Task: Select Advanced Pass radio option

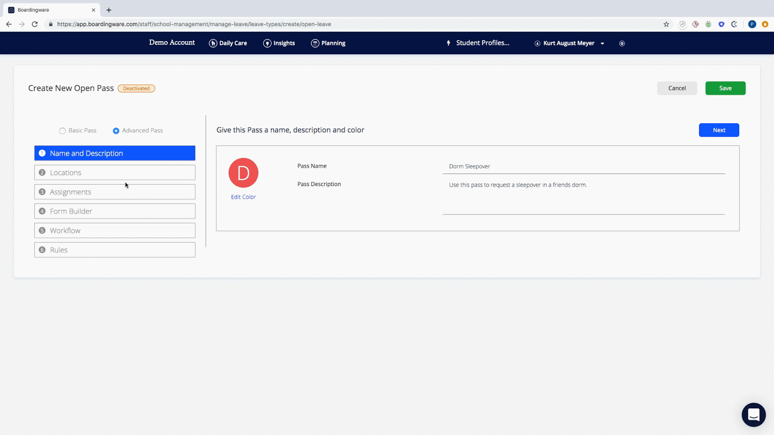Action: pos(116,131)
